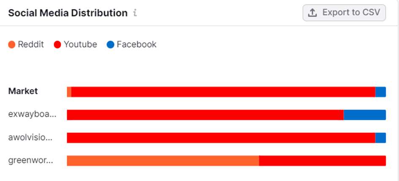Image resolution: width=399 pixels, height=181 pixels.
Task: Click the Export to CSV button
Action: pyautogui.click(x=344, y=13)
